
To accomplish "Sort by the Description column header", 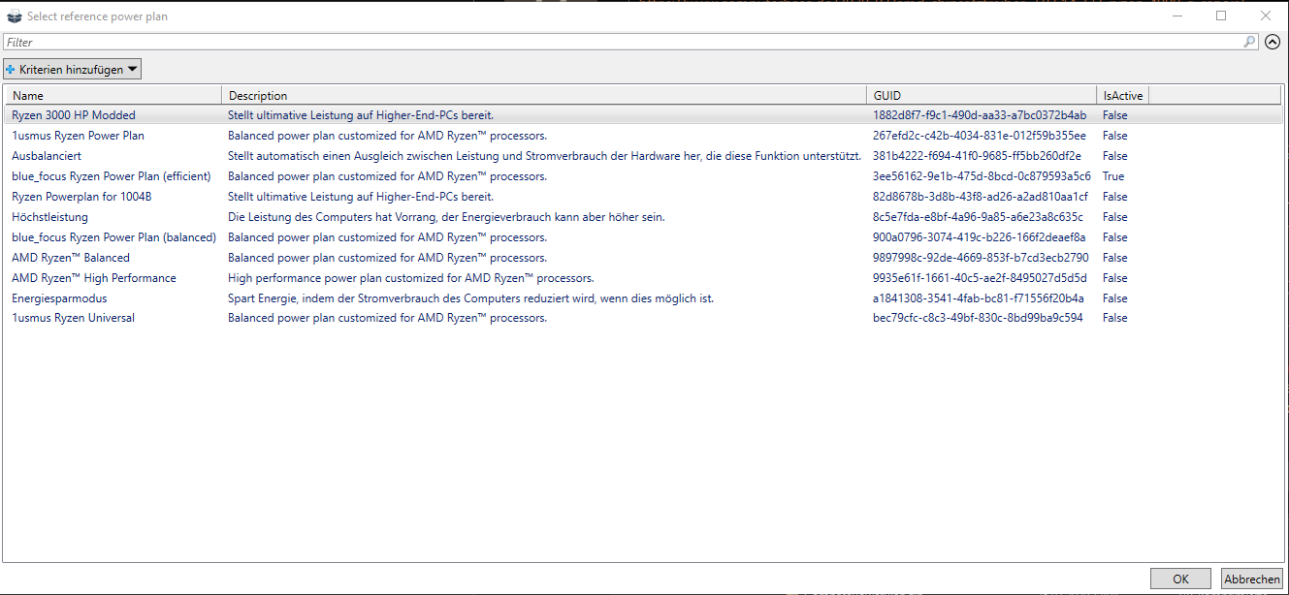I will tap(544, 95).
